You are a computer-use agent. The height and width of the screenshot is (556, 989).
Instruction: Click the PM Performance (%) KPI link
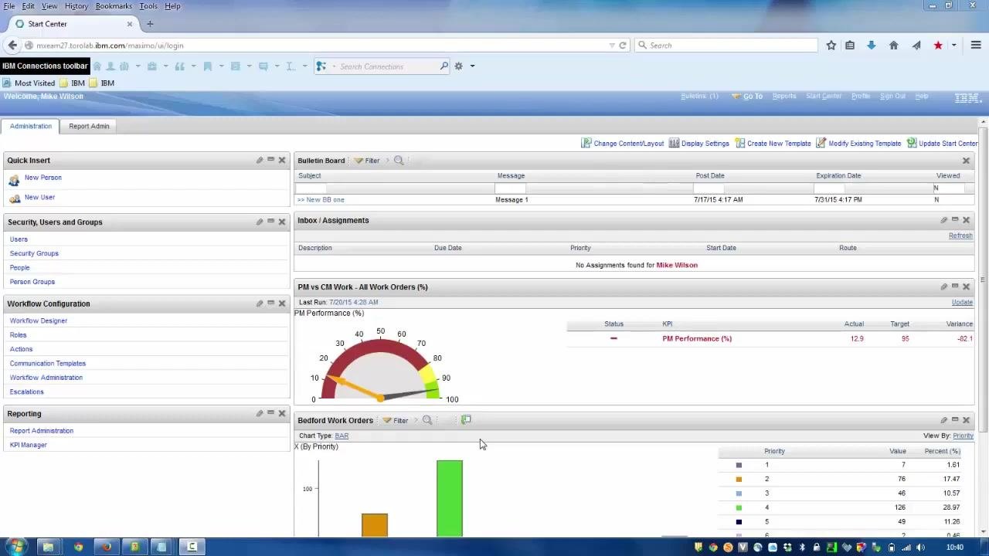[697, 339]
